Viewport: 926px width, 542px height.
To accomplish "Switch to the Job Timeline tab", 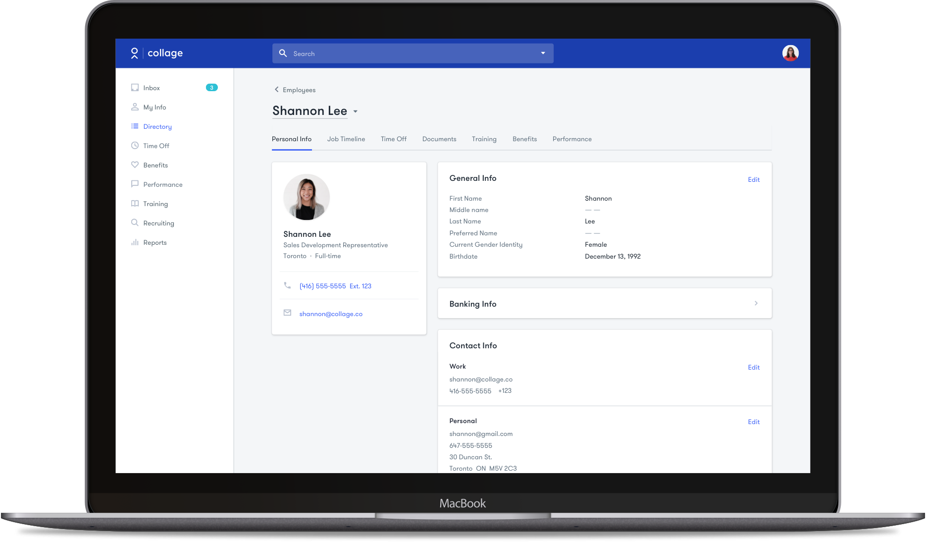I will 346,139.
